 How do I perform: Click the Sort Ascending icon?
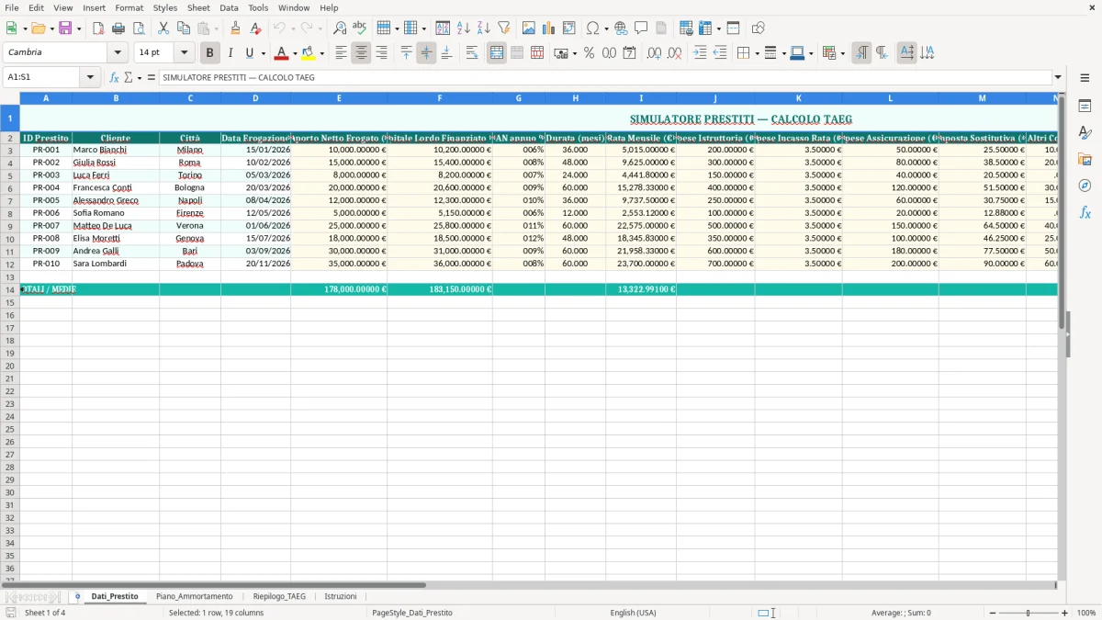464,28
